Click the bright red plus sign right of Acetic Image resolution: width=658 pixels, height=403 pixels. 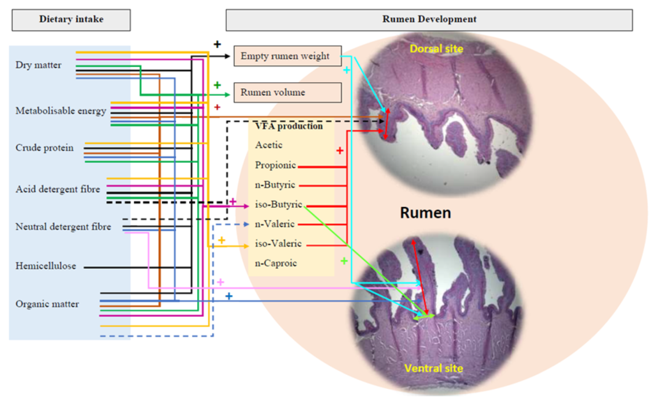(340, 151)
